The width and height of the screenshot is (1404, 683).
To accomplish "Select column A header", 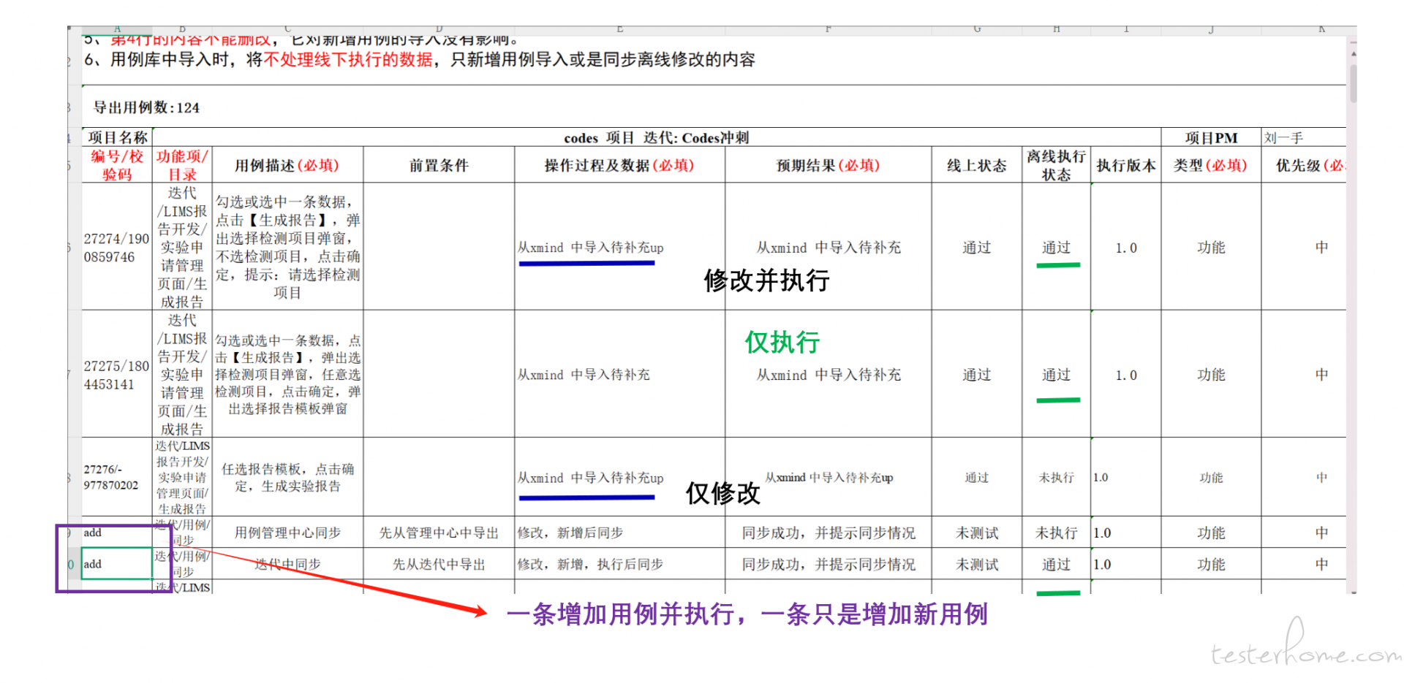I will [117, 30].
